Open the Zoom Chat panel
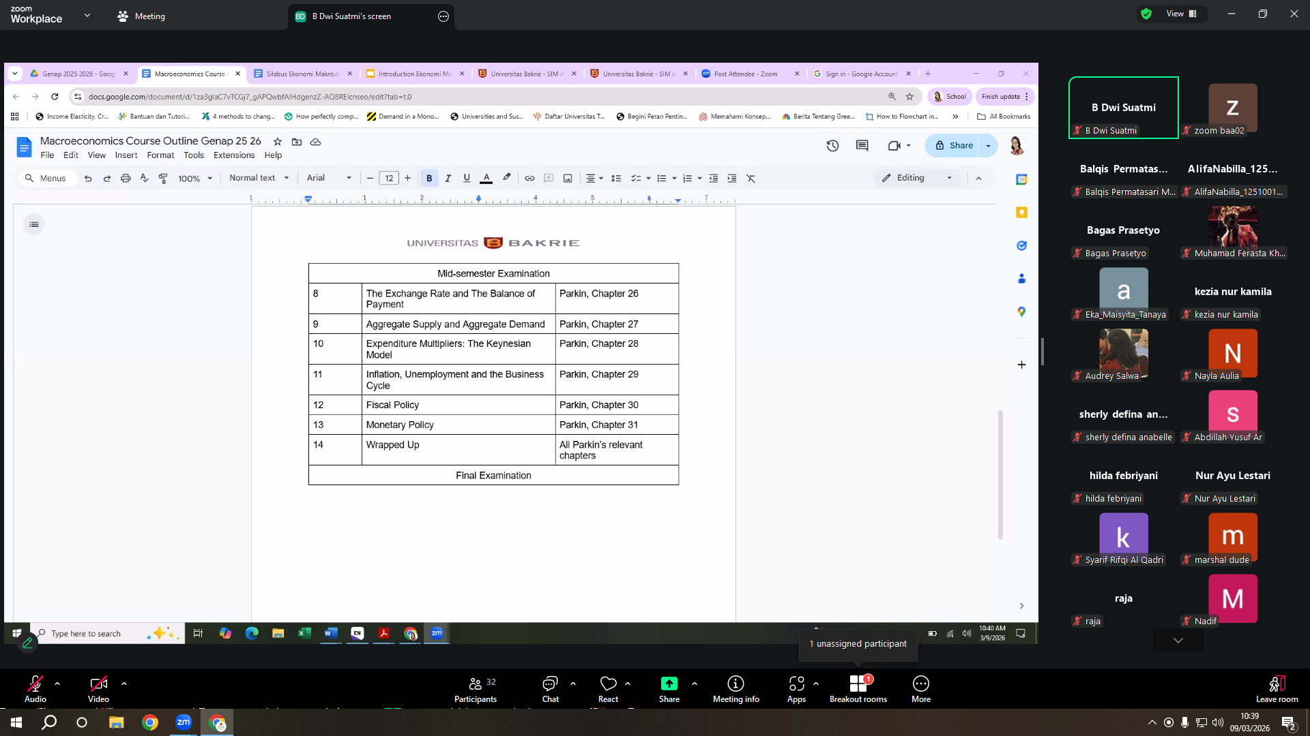Viewport: 1310px width, 736px height. (x=550, y=689)
